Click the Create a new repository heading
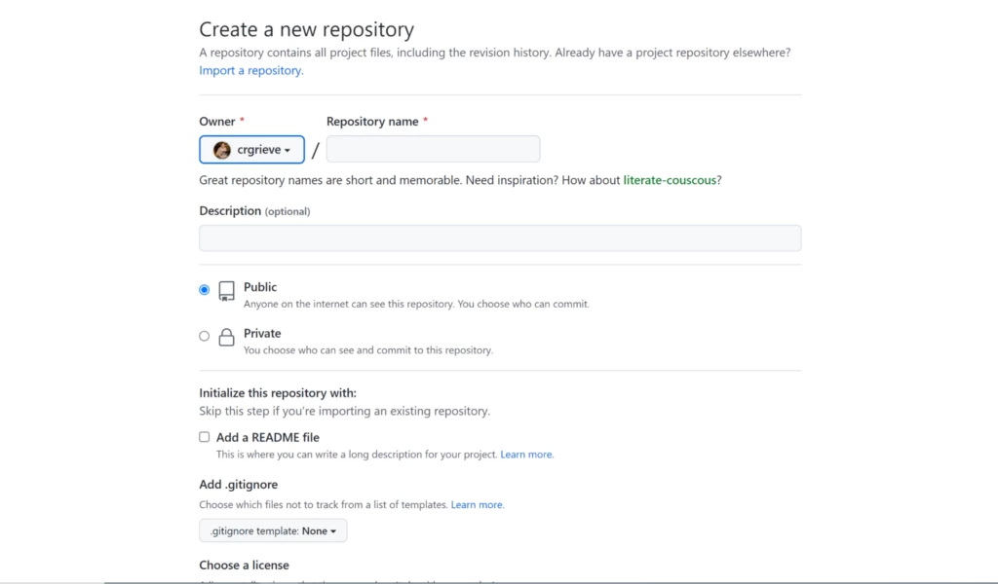 (306, 30)
